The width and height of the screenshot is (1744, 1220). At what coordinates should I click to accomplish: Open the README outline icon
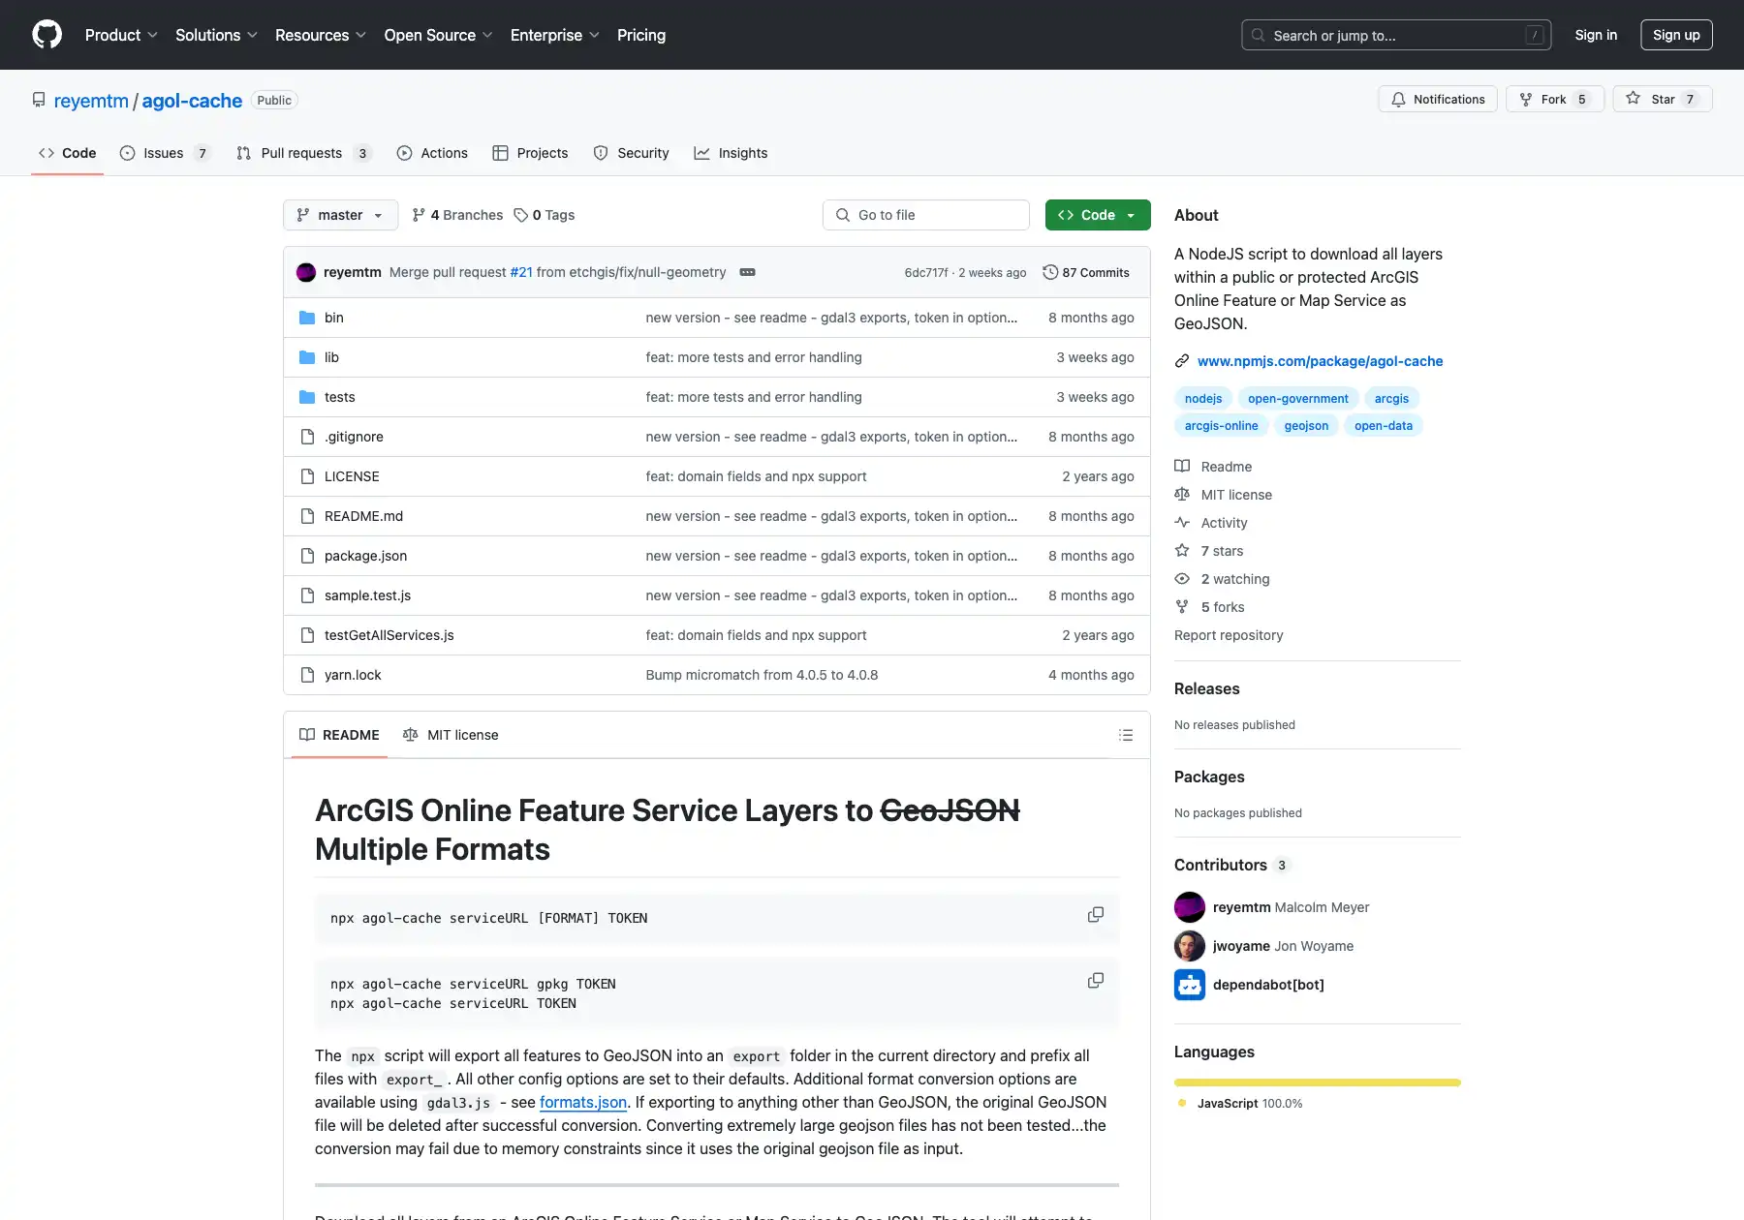(x=1125, y=735)
